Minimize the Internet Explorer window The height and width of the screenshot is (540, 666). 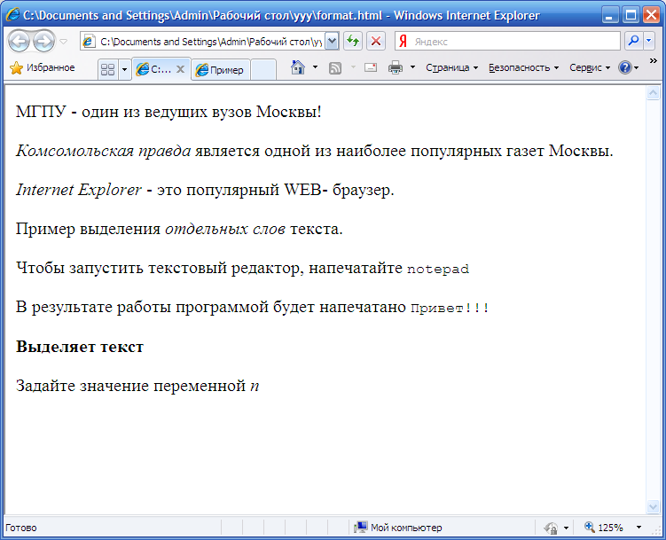pyautogui.click(x=610, y=15)
